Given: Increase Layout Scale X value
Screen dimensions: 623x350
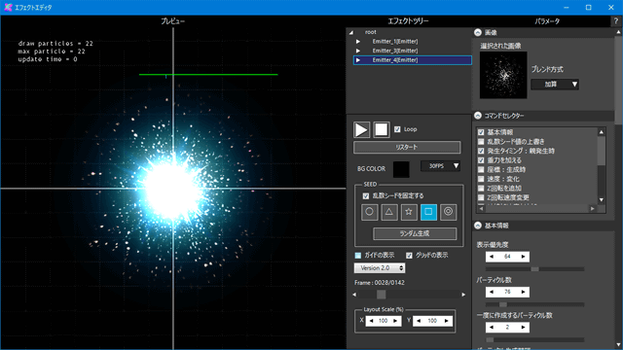Looking at the screenshot, I should (395, 321).
